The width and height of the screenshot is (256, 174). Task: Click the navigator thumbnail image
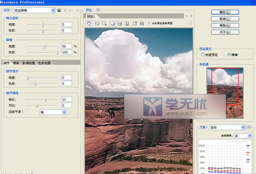click(225, 93)
